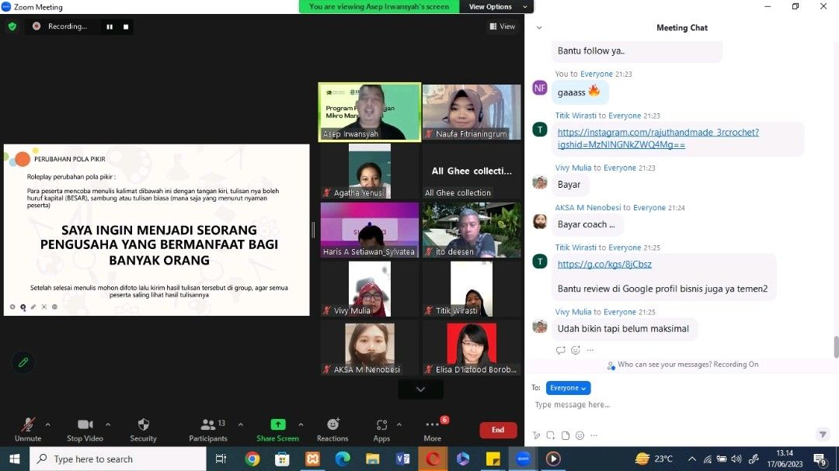Collapse the video thumbnails strip chevron
839x471 pixels.
coord(420,389)
